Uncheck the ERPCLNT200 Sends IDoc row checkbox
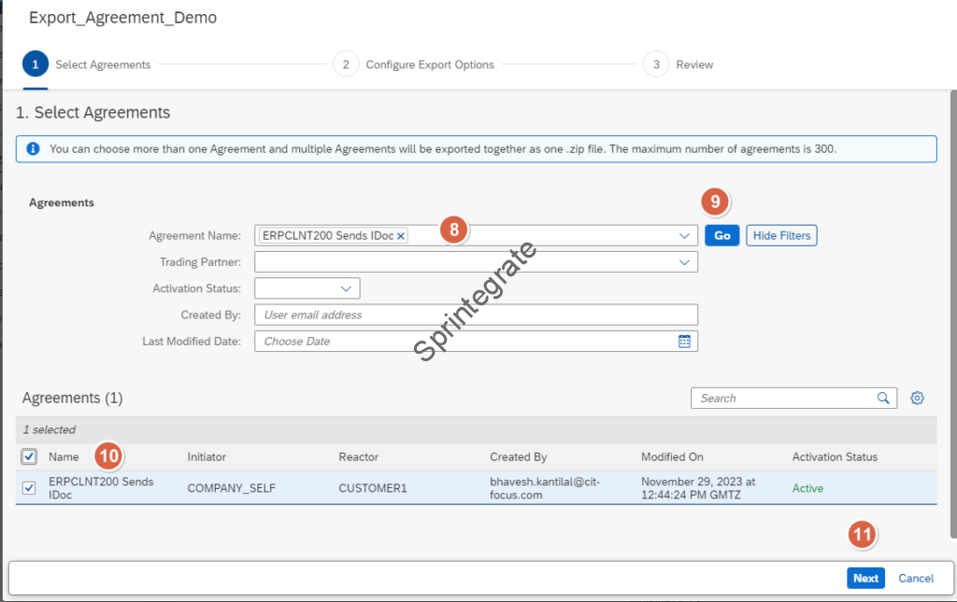Image resolution: width=957 pixels, height=602 pixels. [29, 488]
